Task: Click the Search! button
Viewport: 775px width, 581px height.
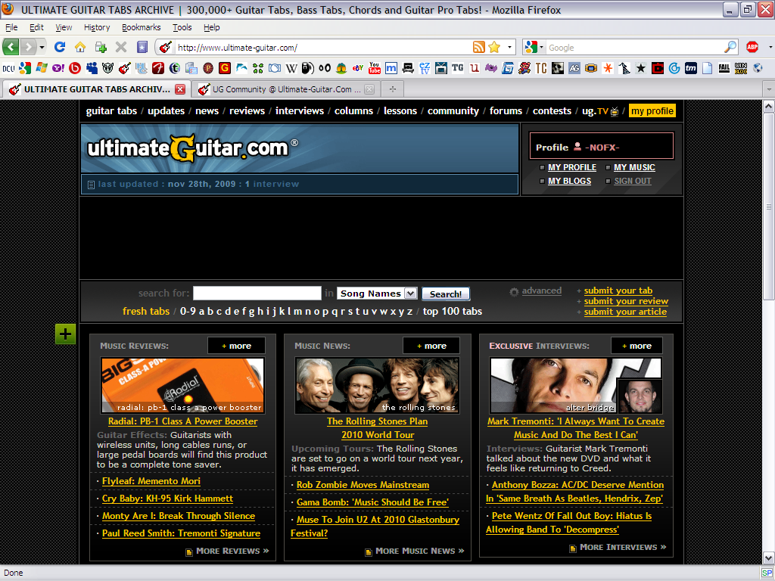Action: (x=445, y=294)
